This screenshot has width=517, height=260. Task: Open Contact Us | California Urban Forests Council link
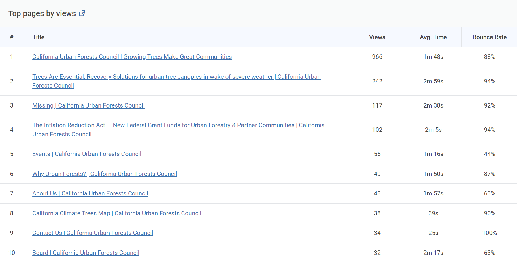93,233
